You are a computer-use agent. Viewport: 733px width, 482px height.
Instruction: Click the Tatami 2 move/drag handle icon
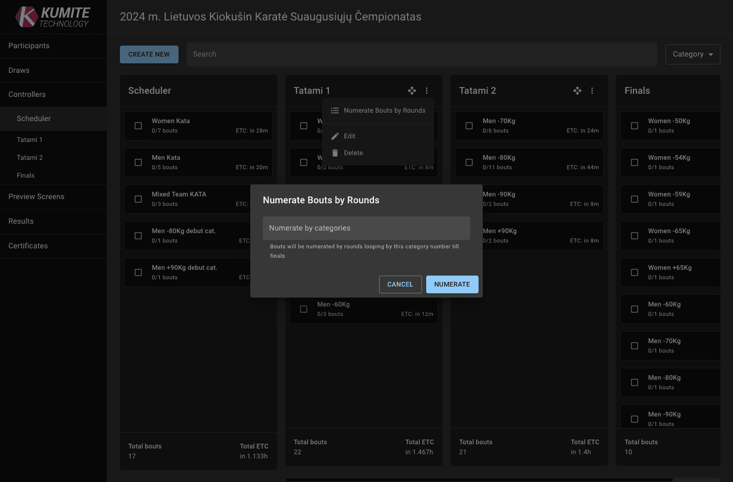click(x=577, y=91)
